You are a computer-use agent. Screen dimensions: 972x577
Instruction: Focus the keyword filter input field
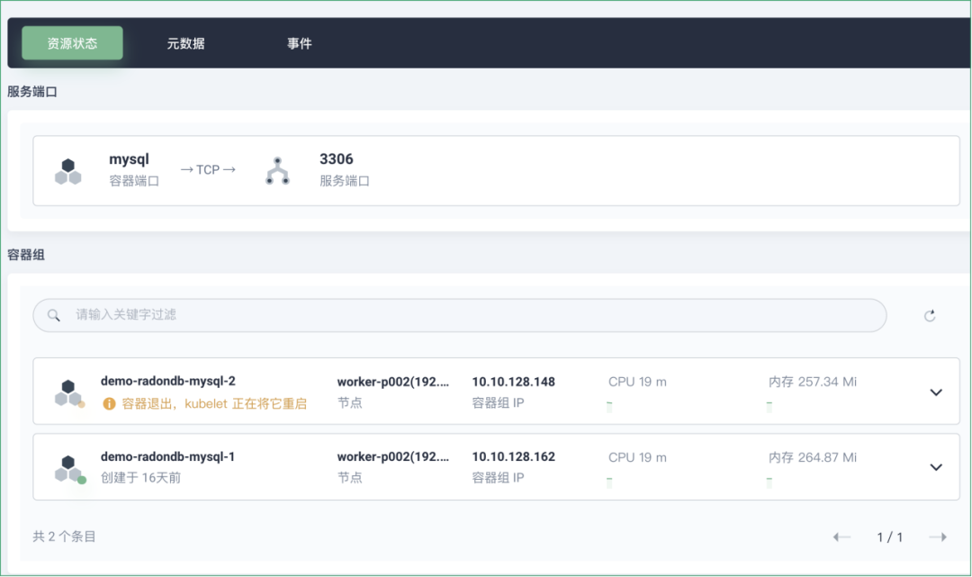(459, 315)
